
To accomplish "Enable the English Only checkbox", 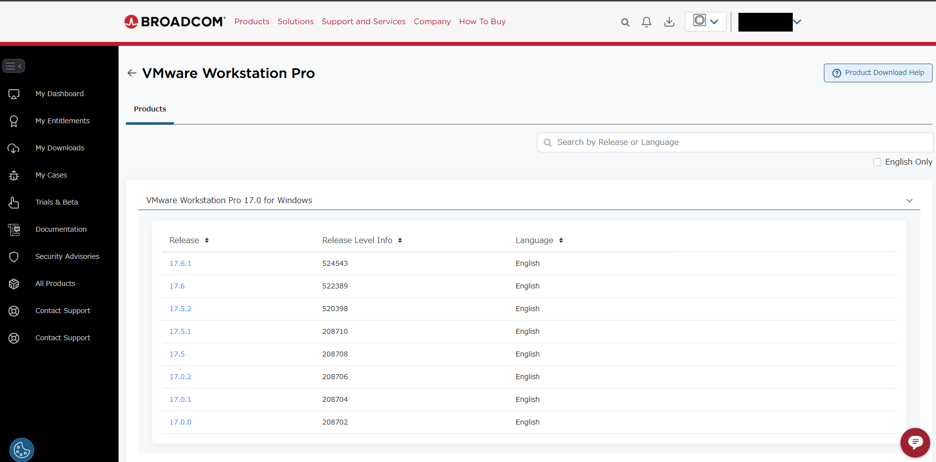I will click(x=877, y=162).
